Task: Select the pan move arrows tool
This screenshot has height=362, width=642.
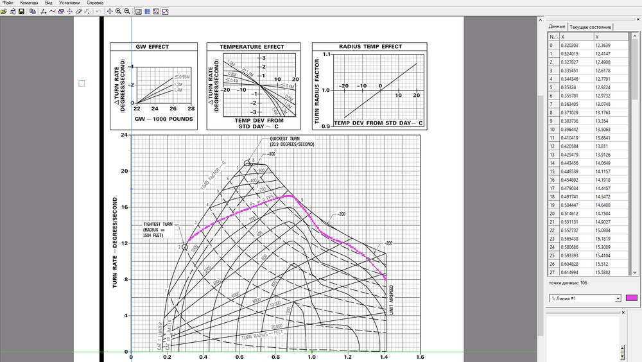Action: [110, 12]
